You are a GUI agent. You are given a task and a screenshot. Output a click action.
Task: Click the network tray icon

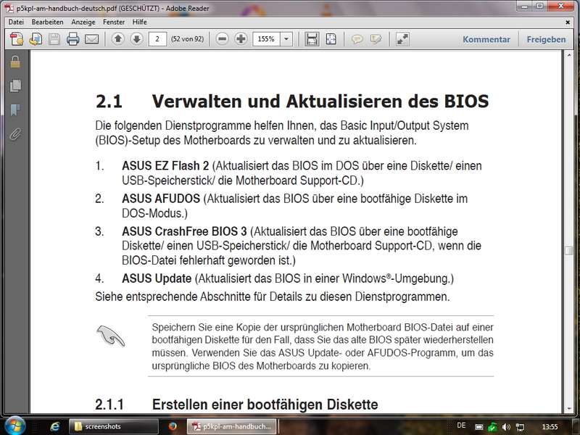(520, 427)
